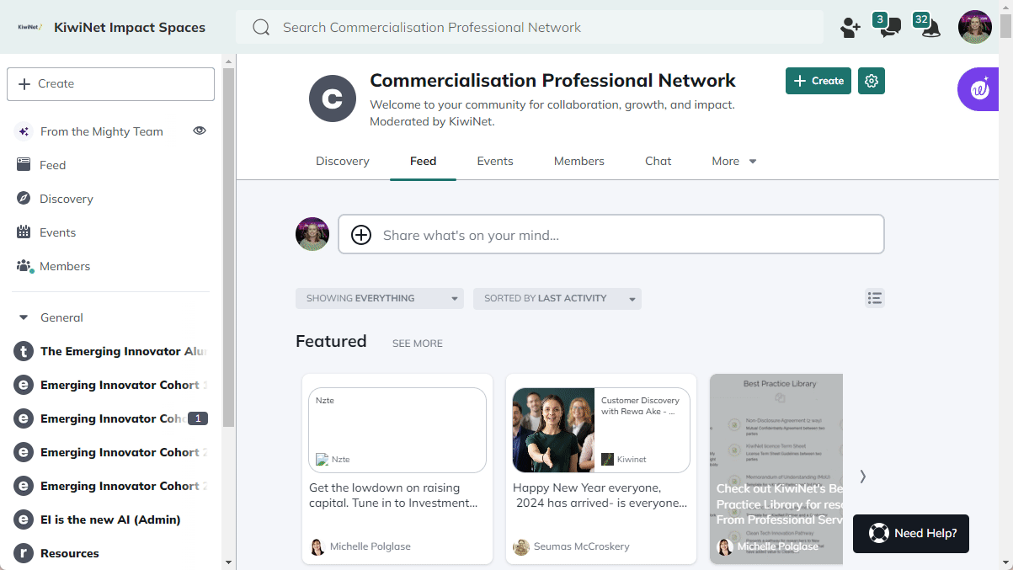Image resolution: width=1013 pixels, height=570 pixels.
Task: Click the sidebar scrollbar up arrow
Action: (x=228, y=61)
